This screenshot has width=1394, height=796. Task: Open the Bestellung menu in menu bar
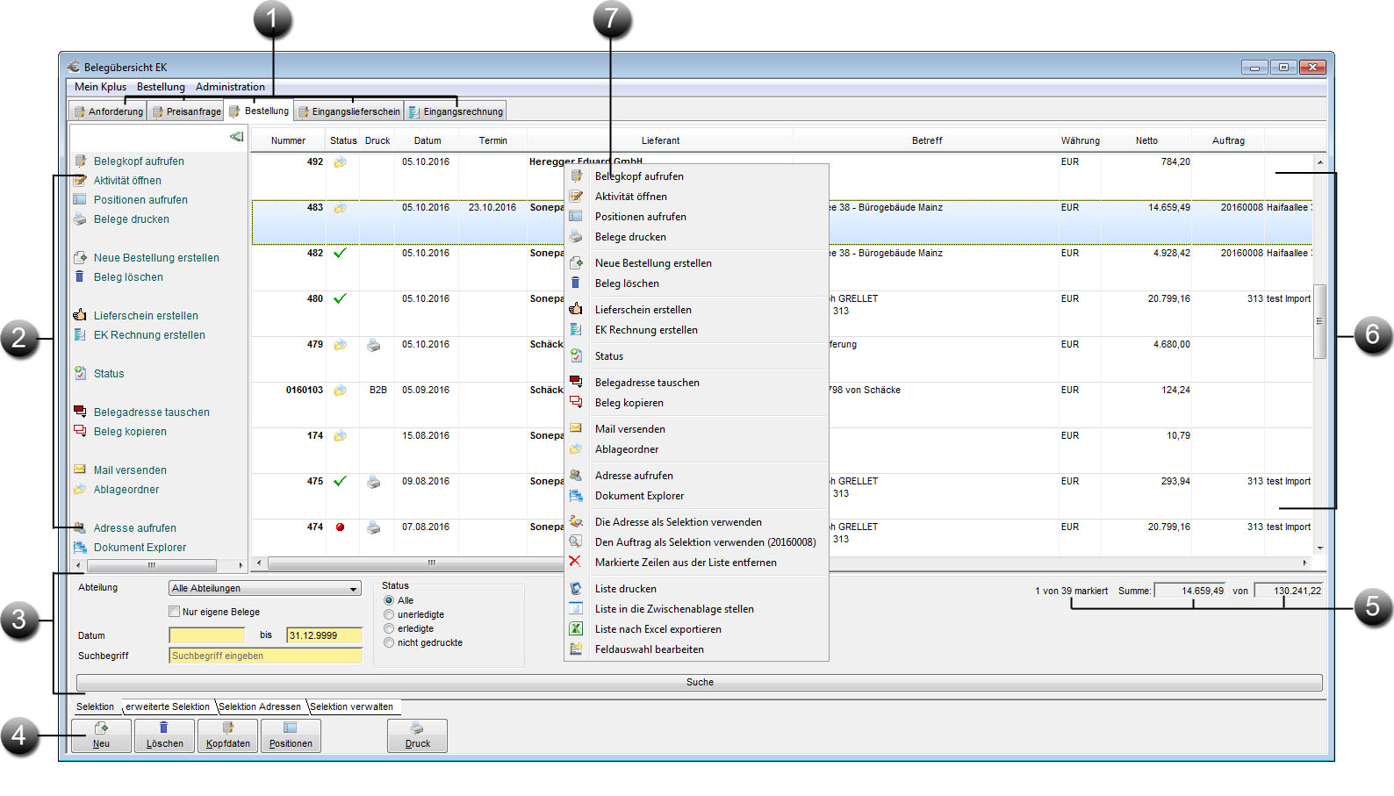point(161,87)
